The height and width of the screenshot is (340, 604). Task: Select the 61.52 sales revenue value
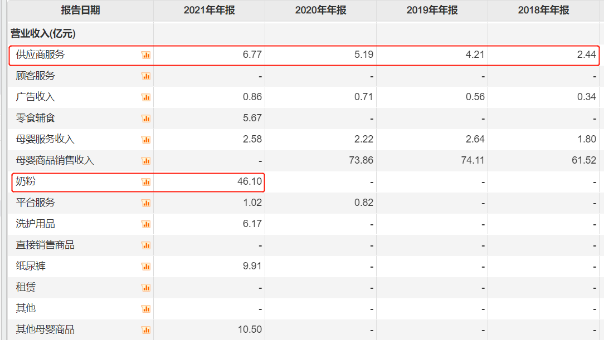point(584,160)
